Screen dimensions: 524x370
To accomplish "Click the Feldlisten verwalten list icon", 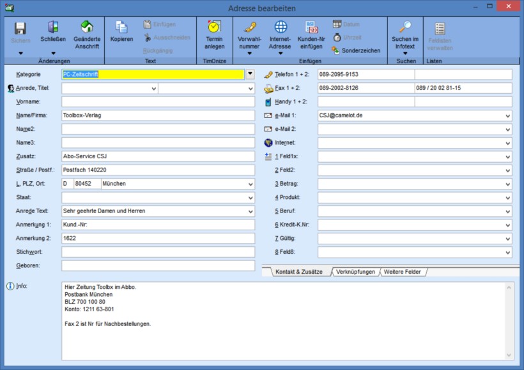I will pyautogui.click(x=440, y=29).
